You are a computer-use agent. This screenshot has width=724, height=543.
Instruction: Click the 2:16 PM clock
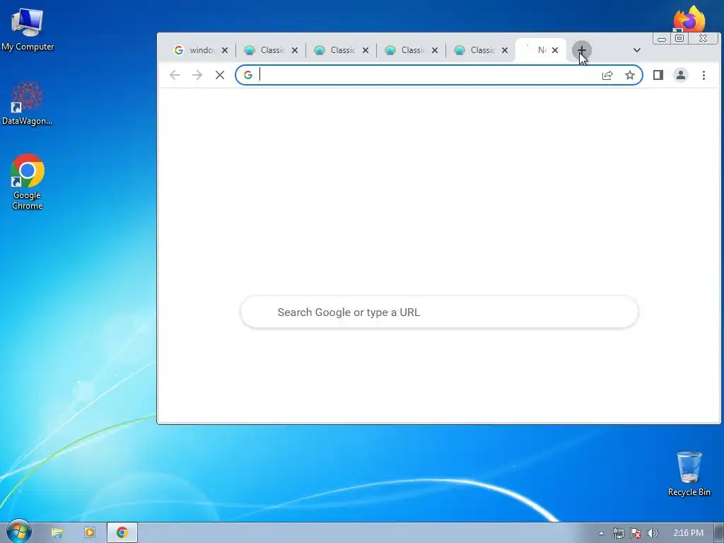[689, 533]
